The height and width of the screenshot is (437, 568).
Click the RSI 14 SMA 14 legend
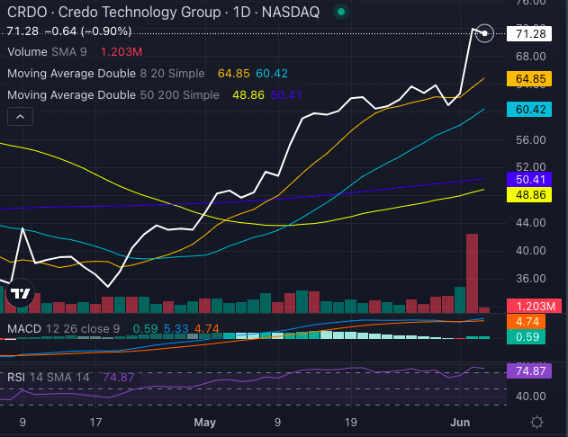pyautogui.click(x=49, y=378)
